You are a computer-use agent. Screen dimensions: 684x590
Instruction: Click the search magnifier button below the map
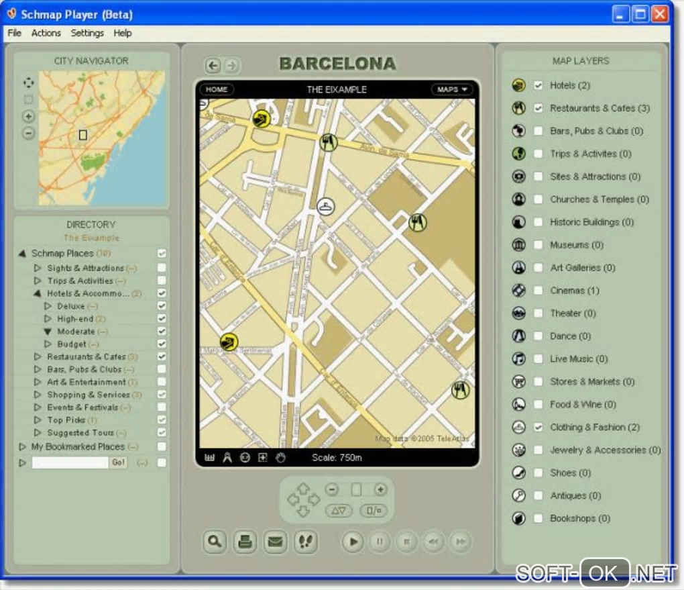(215, 542)
